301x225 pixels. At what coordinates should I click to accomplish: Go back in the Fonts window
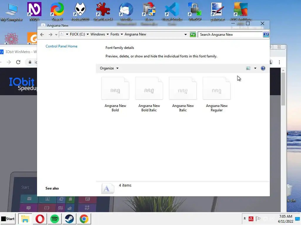[x=42, y=35]
